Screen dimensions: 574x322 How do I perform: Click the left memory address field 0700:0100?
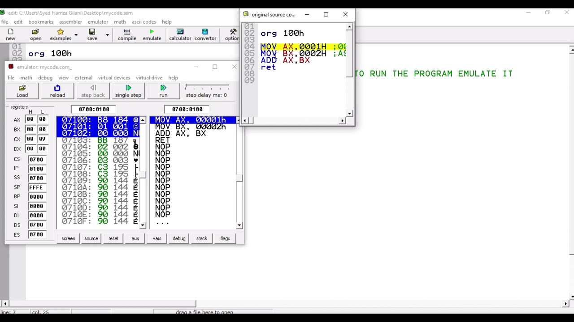94,109
